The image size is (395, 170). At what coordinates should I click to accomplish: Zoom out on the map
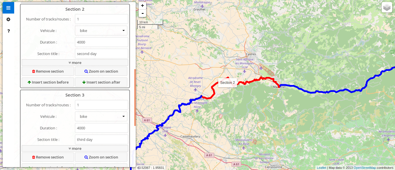(142, 13)
